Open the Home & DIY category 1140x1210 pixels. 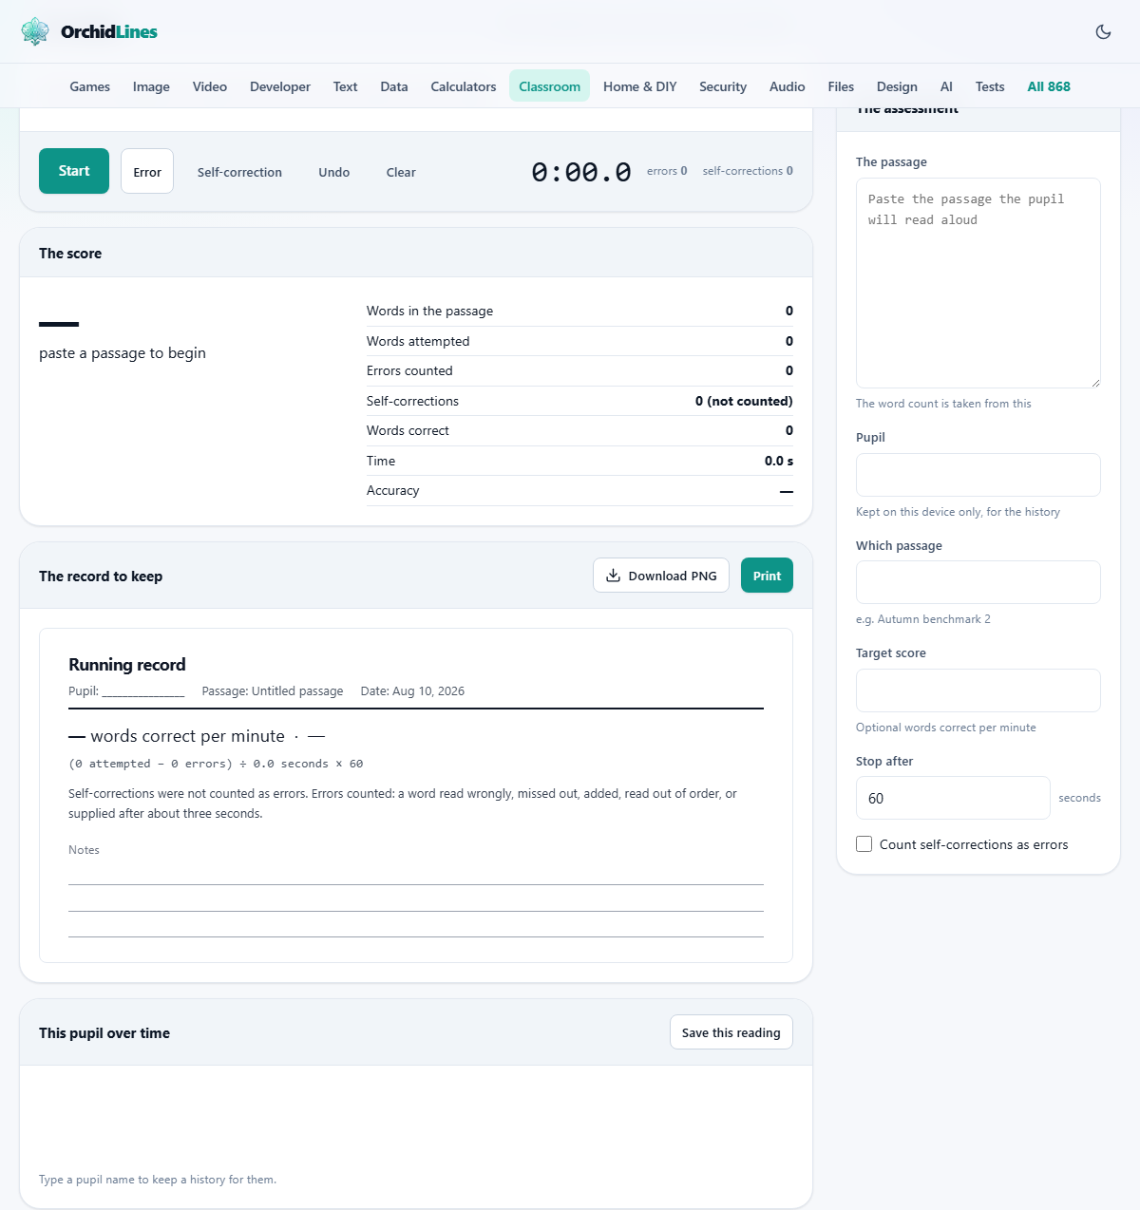pos(640,86)
